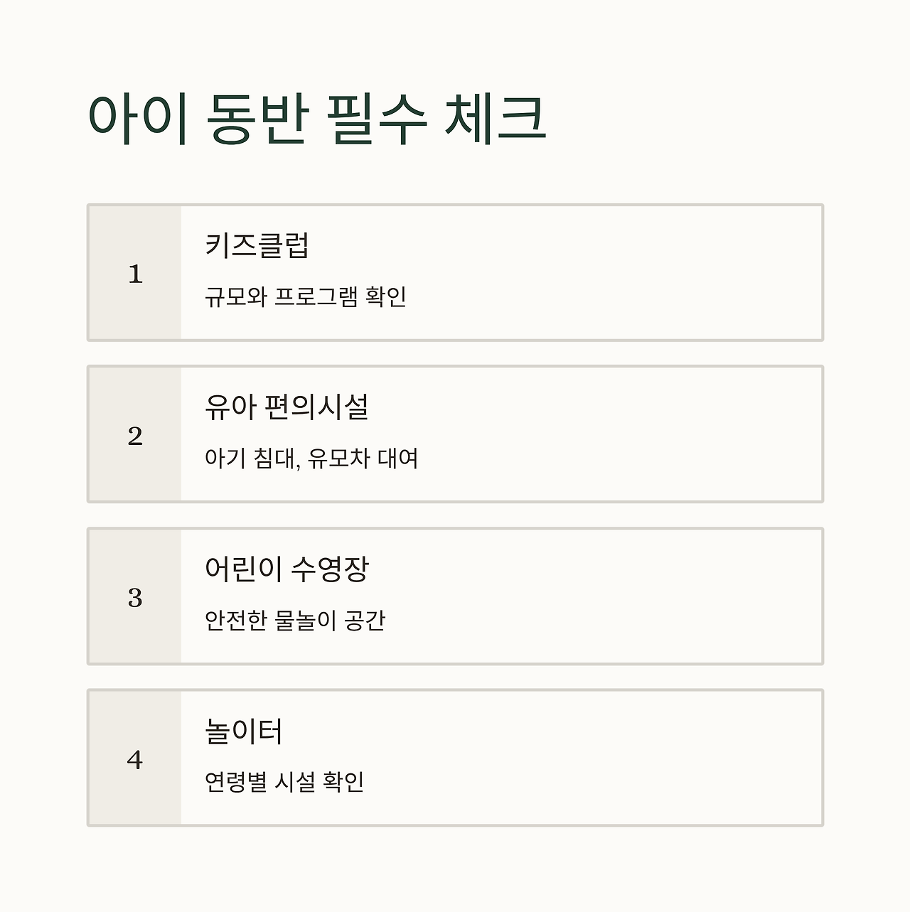Select the '유아 편의시설' heading
910x912 pixels.
tap(287, 407)
